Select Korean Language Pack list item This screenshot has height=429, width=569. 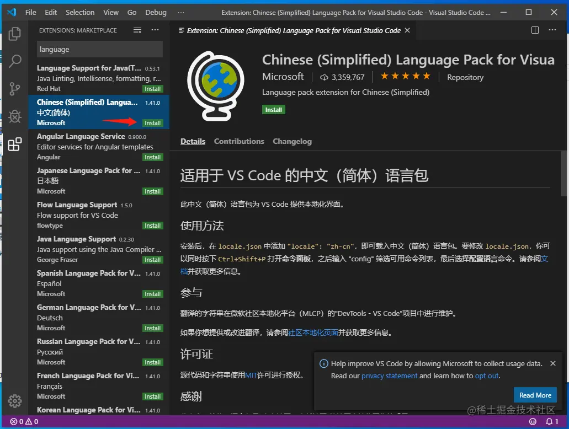point(99,410)
